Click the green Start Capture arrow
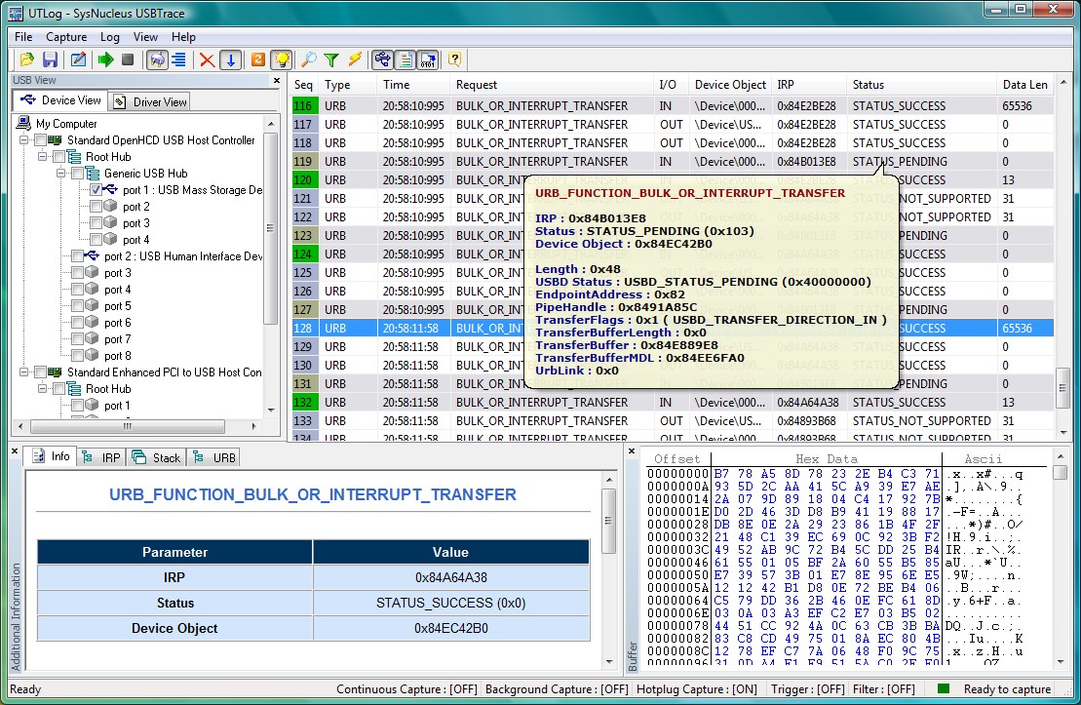Screen dimensions: 1081x705 105,60
